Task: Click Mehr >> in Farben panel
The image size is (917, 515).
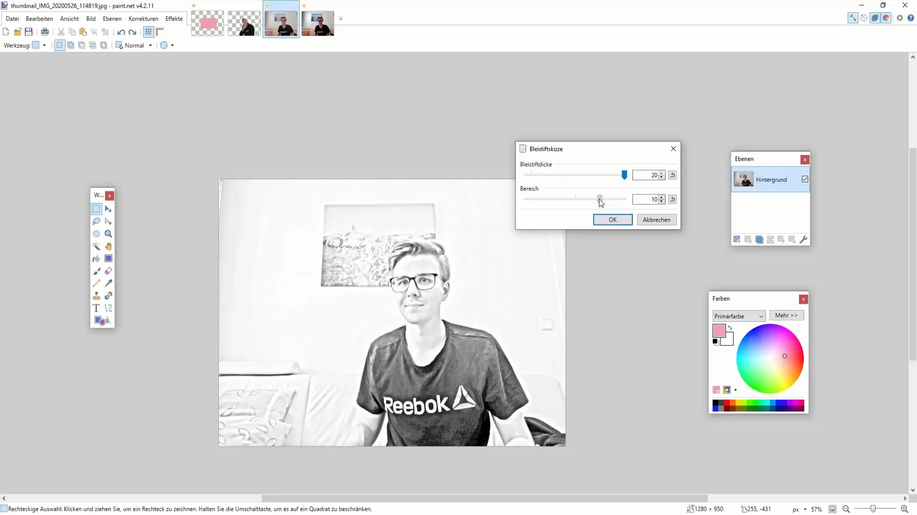Action: (786, 316)
